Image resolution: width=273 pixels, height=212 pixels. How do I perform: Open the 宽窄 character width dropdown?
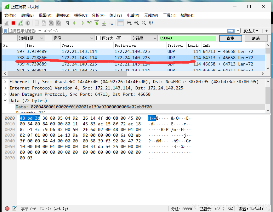coord(73,38)
